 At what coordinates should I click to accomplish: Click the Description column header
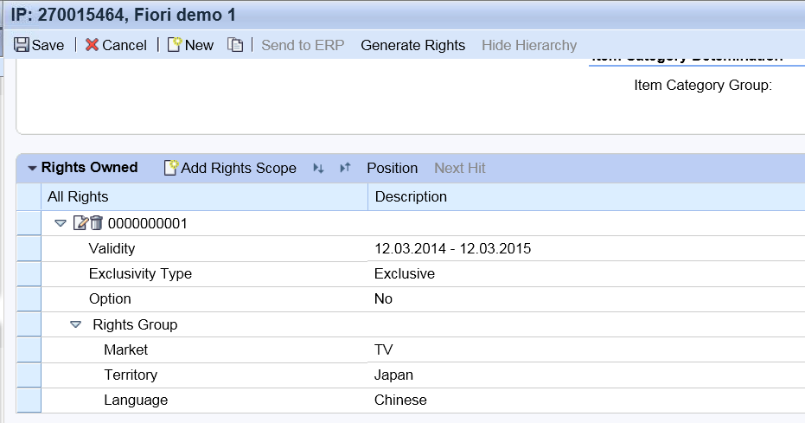click(411, 196)
